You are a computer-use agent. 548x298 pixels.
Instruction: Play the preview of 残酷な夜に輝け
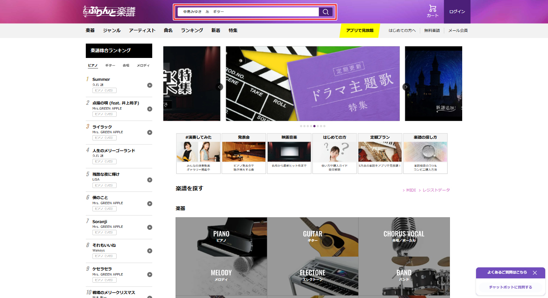[149, 180]
